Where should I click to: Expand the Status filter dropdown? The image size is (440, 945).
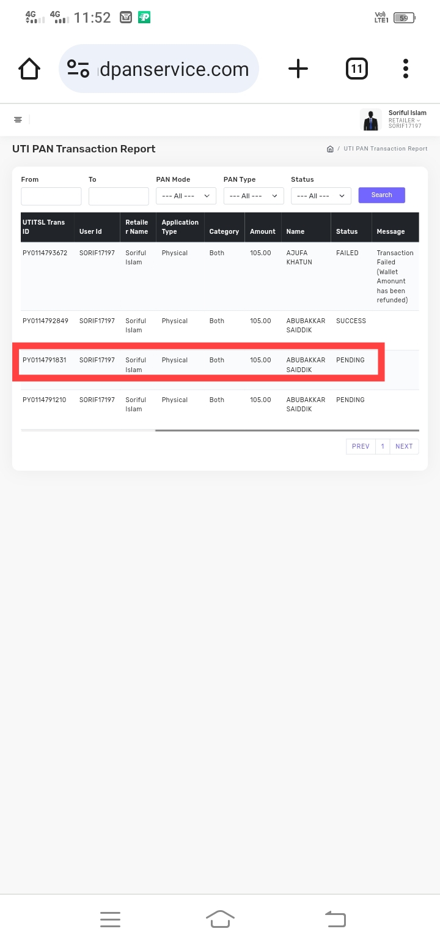pos(321,196)
